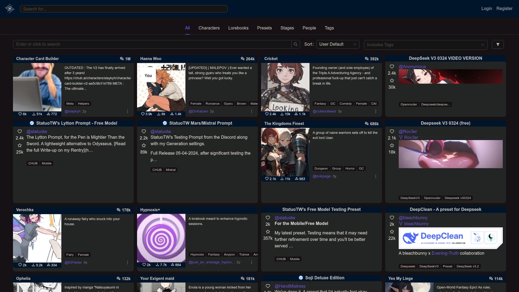Open the filter funnel button

(x=498, y=44)
